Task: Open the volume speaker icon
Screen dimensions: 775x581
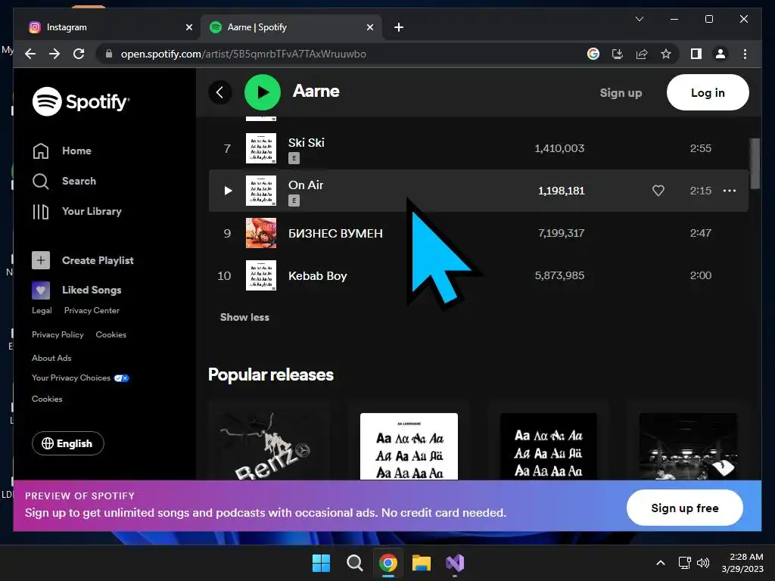Action: point(703,563)
